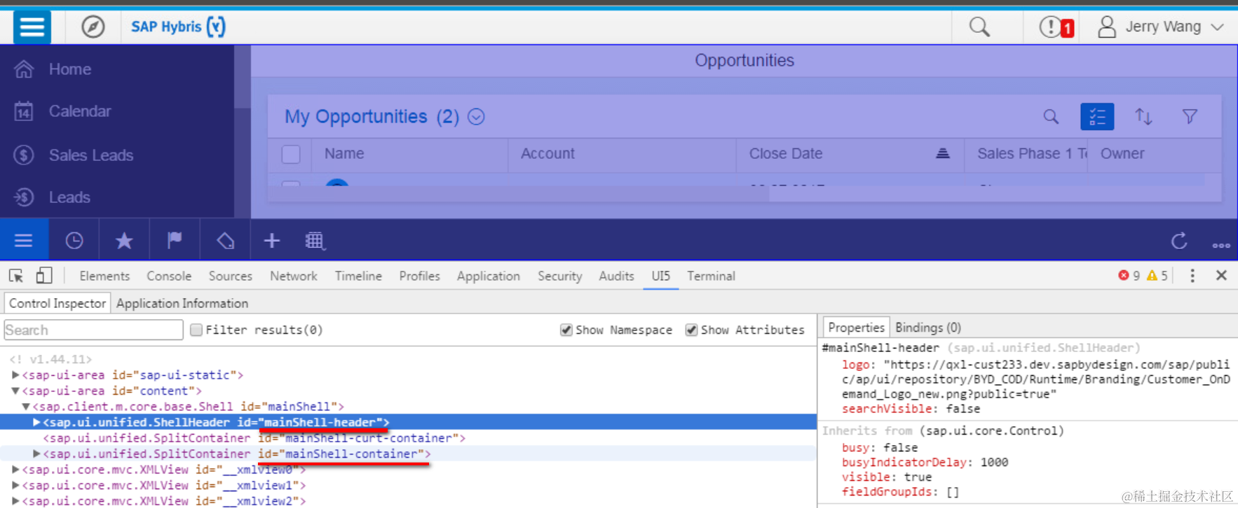Open the recent history clock icon

74,241
